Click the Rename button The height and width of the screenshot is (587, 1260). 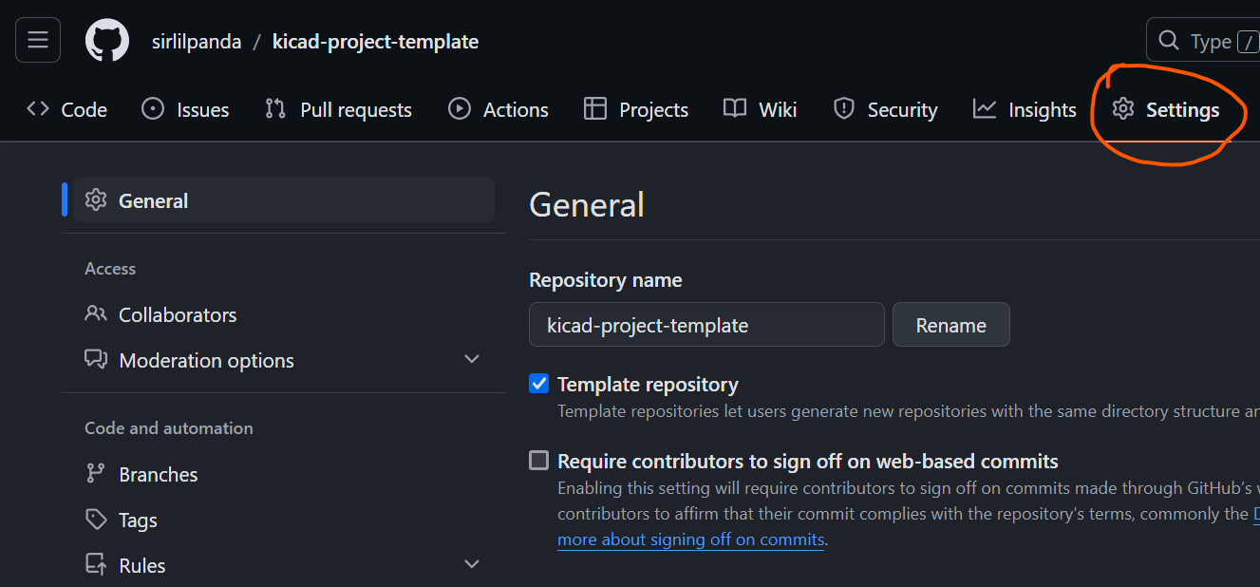click(x=950, y=325)
